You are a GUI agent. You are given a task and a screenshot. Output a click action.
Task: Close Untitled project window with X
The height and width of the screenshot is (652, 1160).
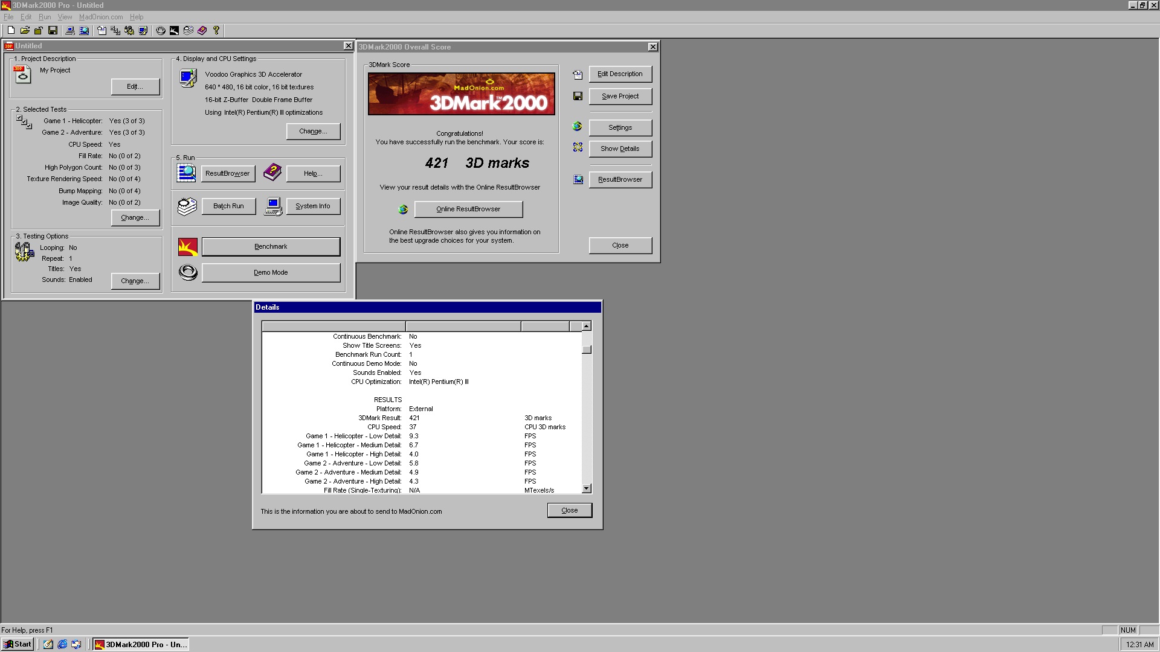(x=349, y=46)
